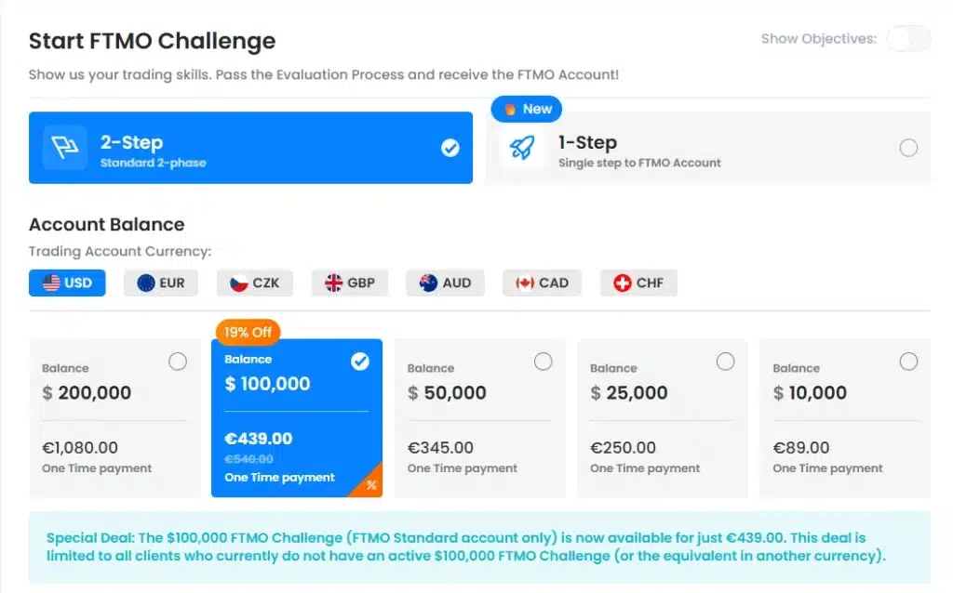
Task: Click the EU flag icon for EUR
Action: [146, 283]
